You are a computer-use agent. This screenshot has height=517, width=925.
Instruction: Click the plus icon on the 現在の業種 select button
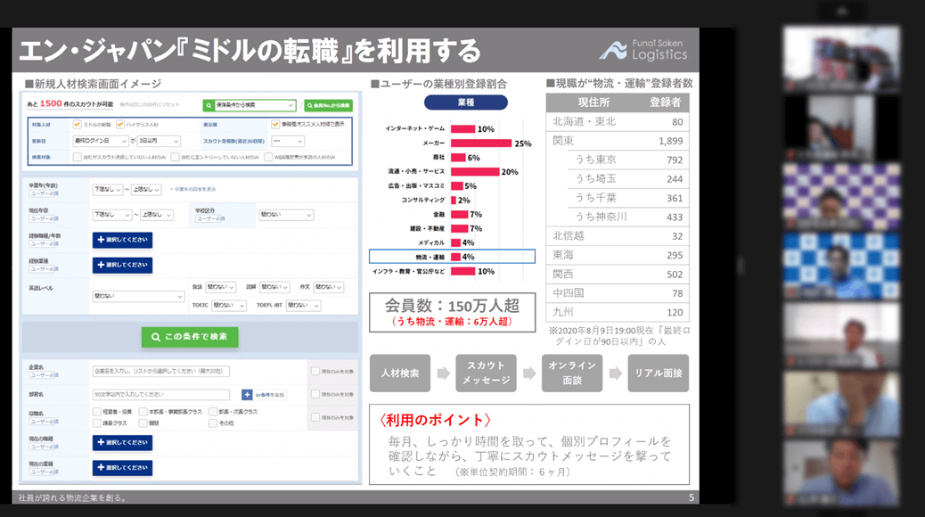pos(99,468)
